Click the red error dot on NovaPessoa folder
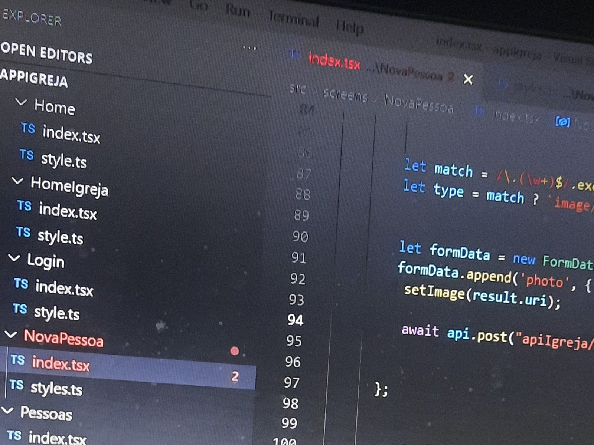The image size is (594, 445). click(x=234, y=351)
